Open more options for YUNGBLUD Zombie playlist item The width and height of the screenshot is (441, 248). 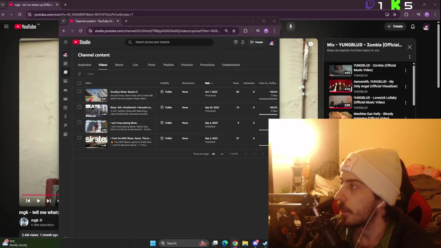coord(406,70)
